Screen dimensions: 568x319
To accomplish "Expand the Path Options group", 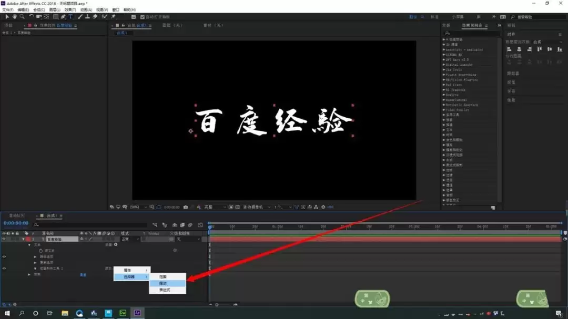I will coord(35,256).
